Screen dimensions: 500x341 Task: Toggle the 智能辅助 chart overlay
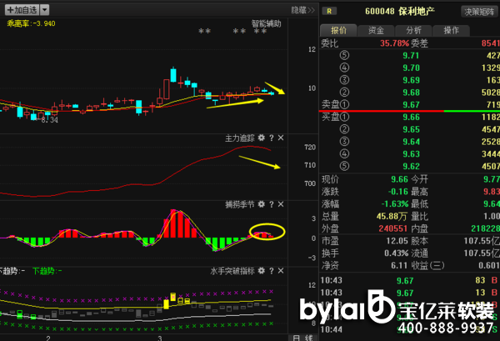coord(267,24)
